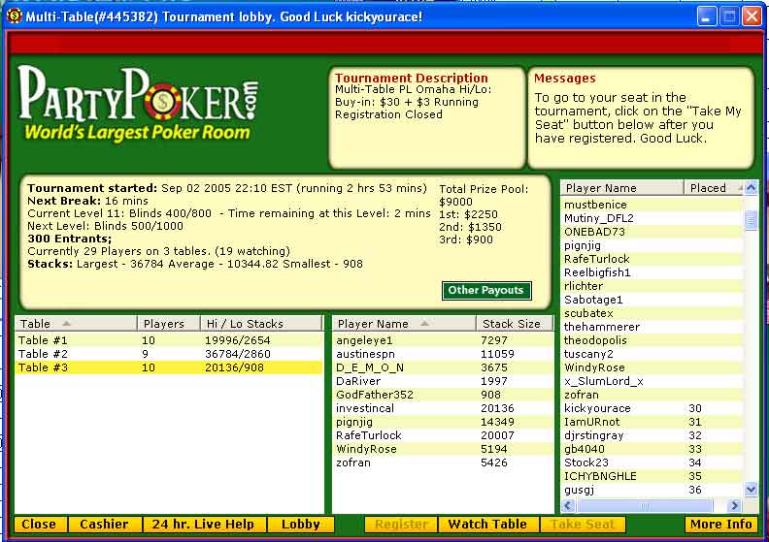The image size is (769, 542).
Task: Minimize the tournament lobby window
Action: (x=706, y=17)
